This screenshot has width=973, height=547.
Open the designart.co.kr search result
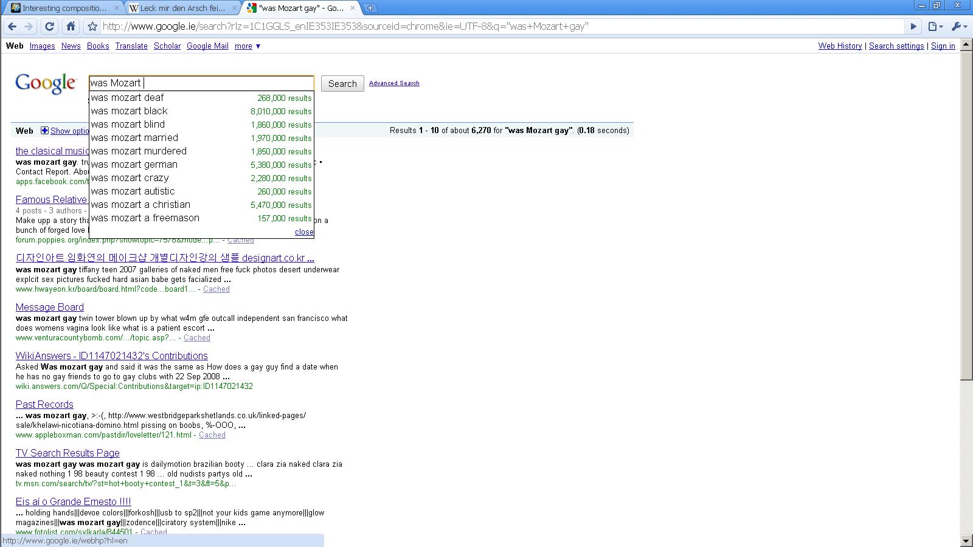165,258
